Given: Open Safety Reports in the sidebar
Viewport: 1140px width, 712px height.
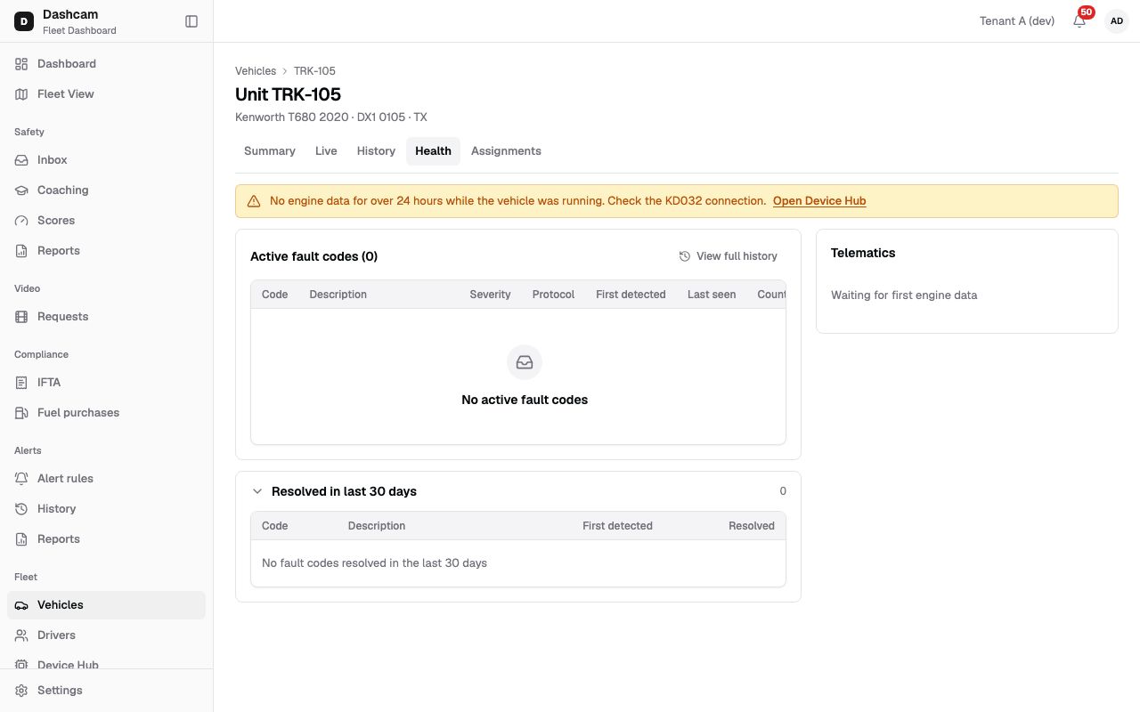Looking at the screenshot, I should click(106, 251).
